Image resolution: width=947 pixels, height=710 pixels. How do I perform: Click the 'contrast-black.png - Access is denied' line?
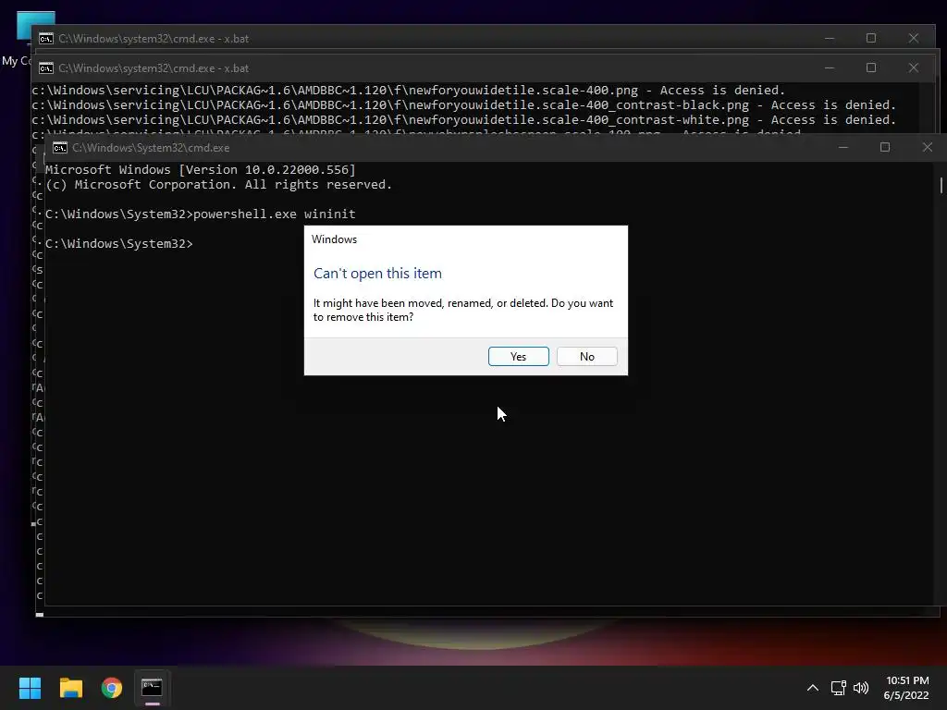pos(463,105)
